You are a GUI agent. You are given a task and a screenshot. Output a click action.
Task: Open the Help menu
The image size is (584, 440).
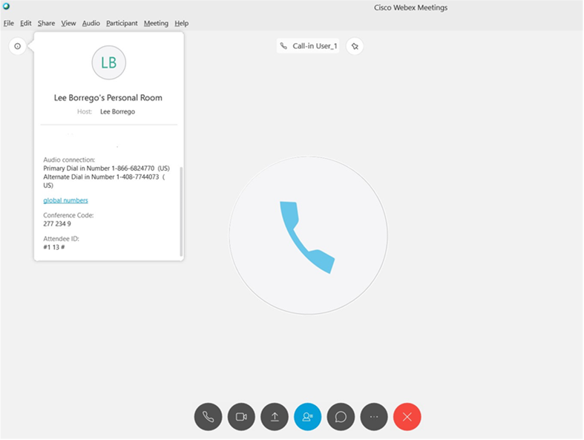[x=181, y=23]
